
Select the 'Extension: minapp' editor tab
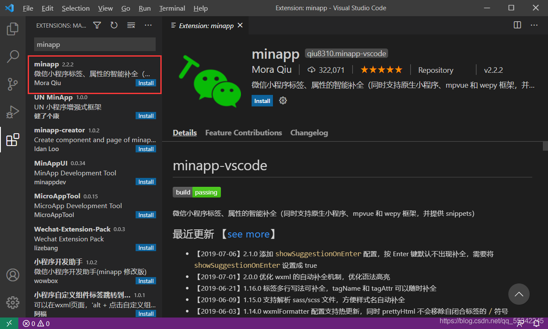click(x=206, y=26)
